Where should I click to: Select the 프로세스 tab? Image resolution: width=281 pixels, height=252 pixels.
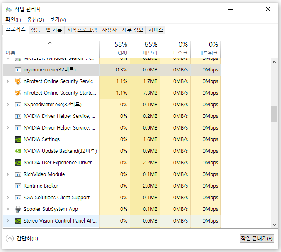click(x=16, y=29)
